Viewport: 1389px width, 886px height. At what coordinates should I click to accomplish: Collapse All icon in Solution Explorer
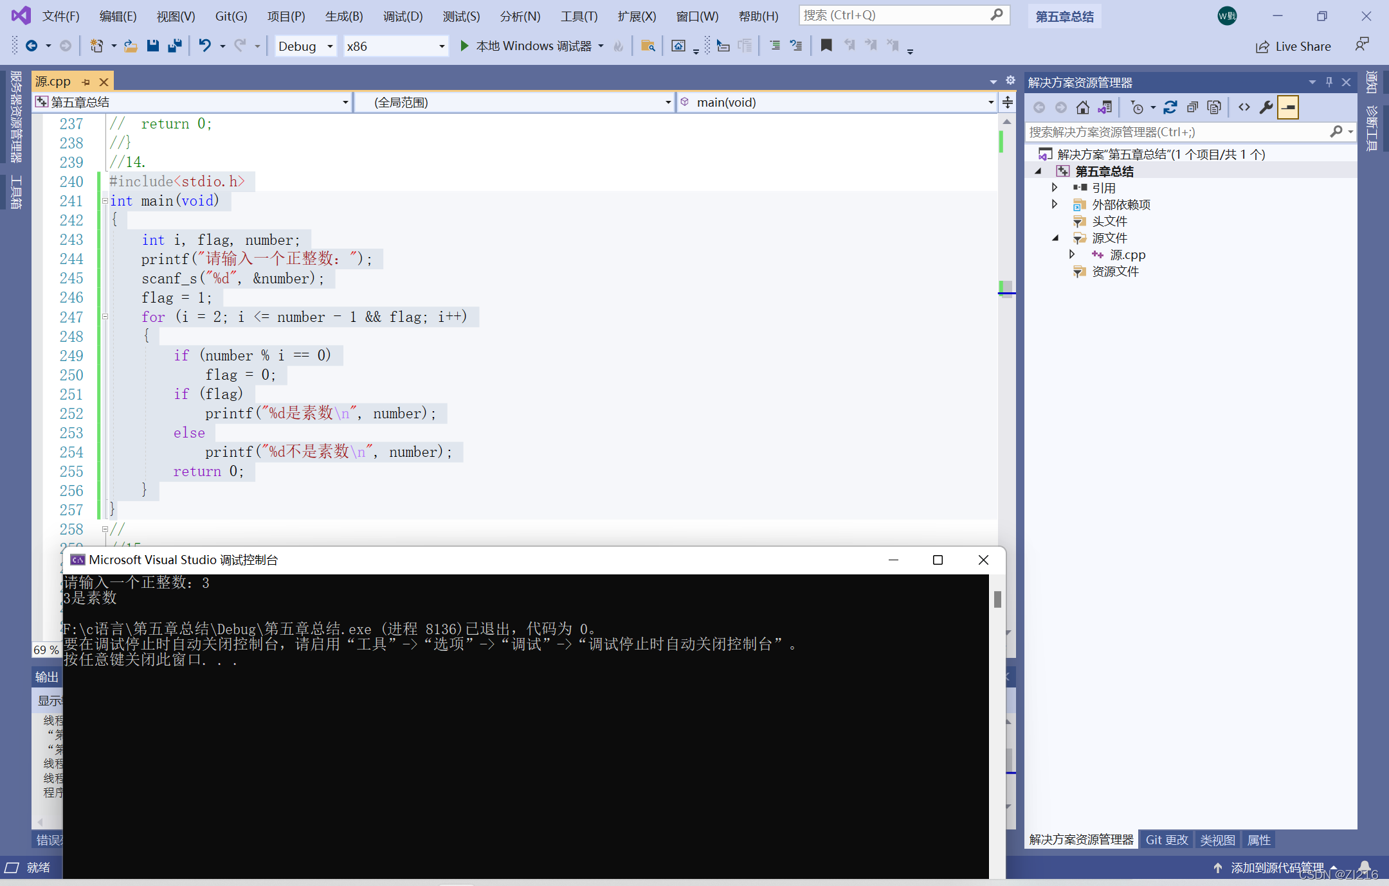pyautogui.click(x=1192, y=107)
